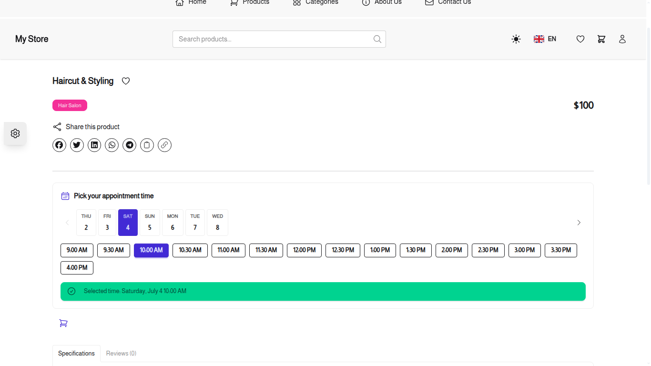Click the Hair Salon category tag
The image size is (651, 366).
click(x=70, y=105)
